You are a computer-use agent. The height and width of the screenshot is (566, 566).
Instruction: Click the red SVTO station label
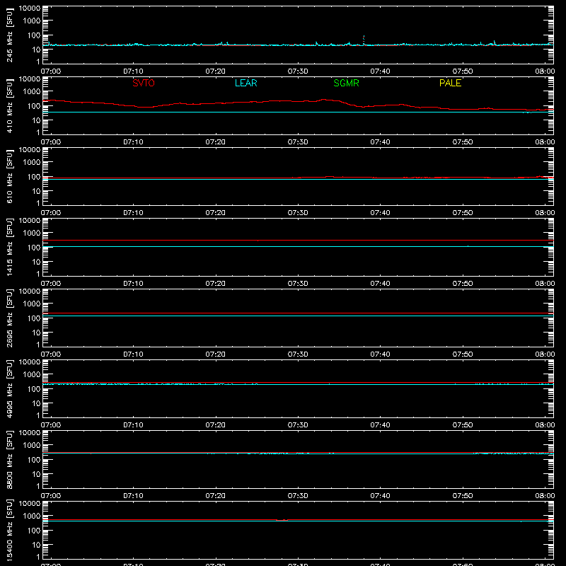click(144, 83)
